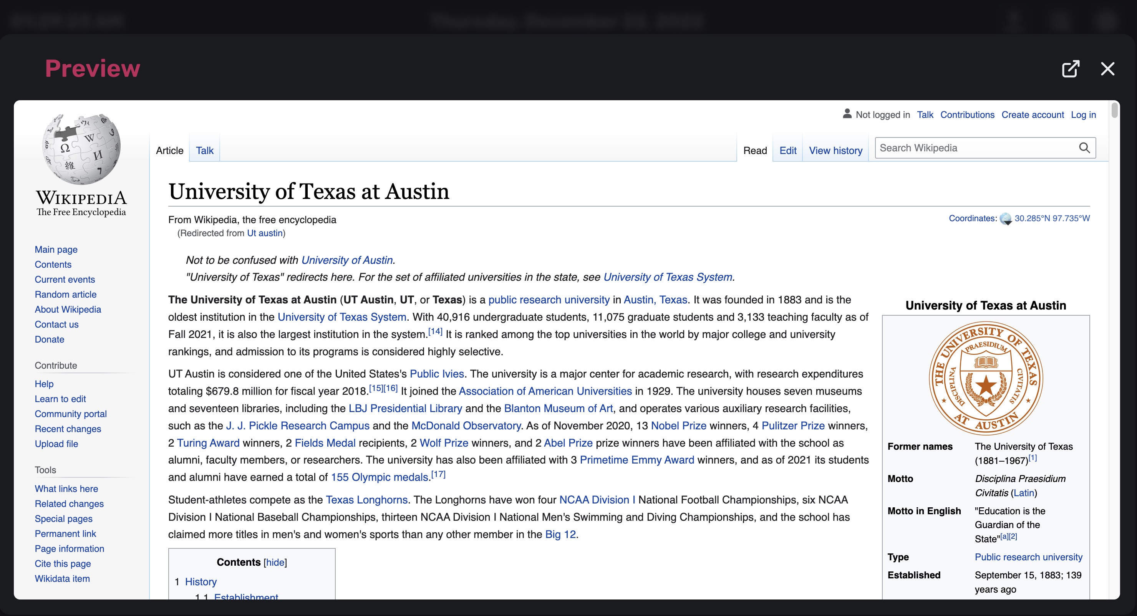Open sidebar Contents link
This screenshot has width=1137, height=616.
(53, 264)
